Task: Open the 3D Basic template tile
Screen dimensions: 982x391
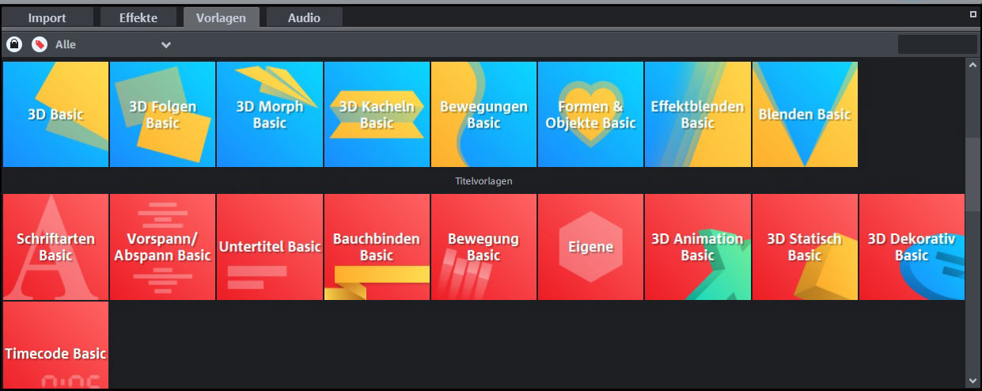Action: [55, 115]
